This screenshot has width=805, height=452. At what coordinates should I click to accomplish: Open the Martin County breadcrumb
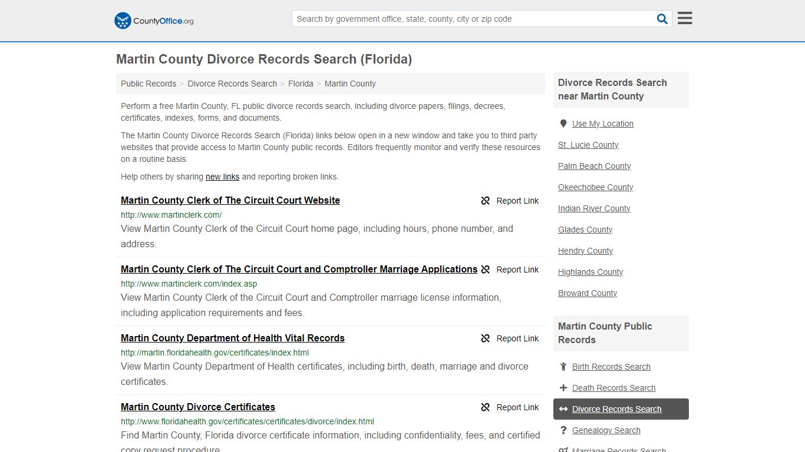350,84
